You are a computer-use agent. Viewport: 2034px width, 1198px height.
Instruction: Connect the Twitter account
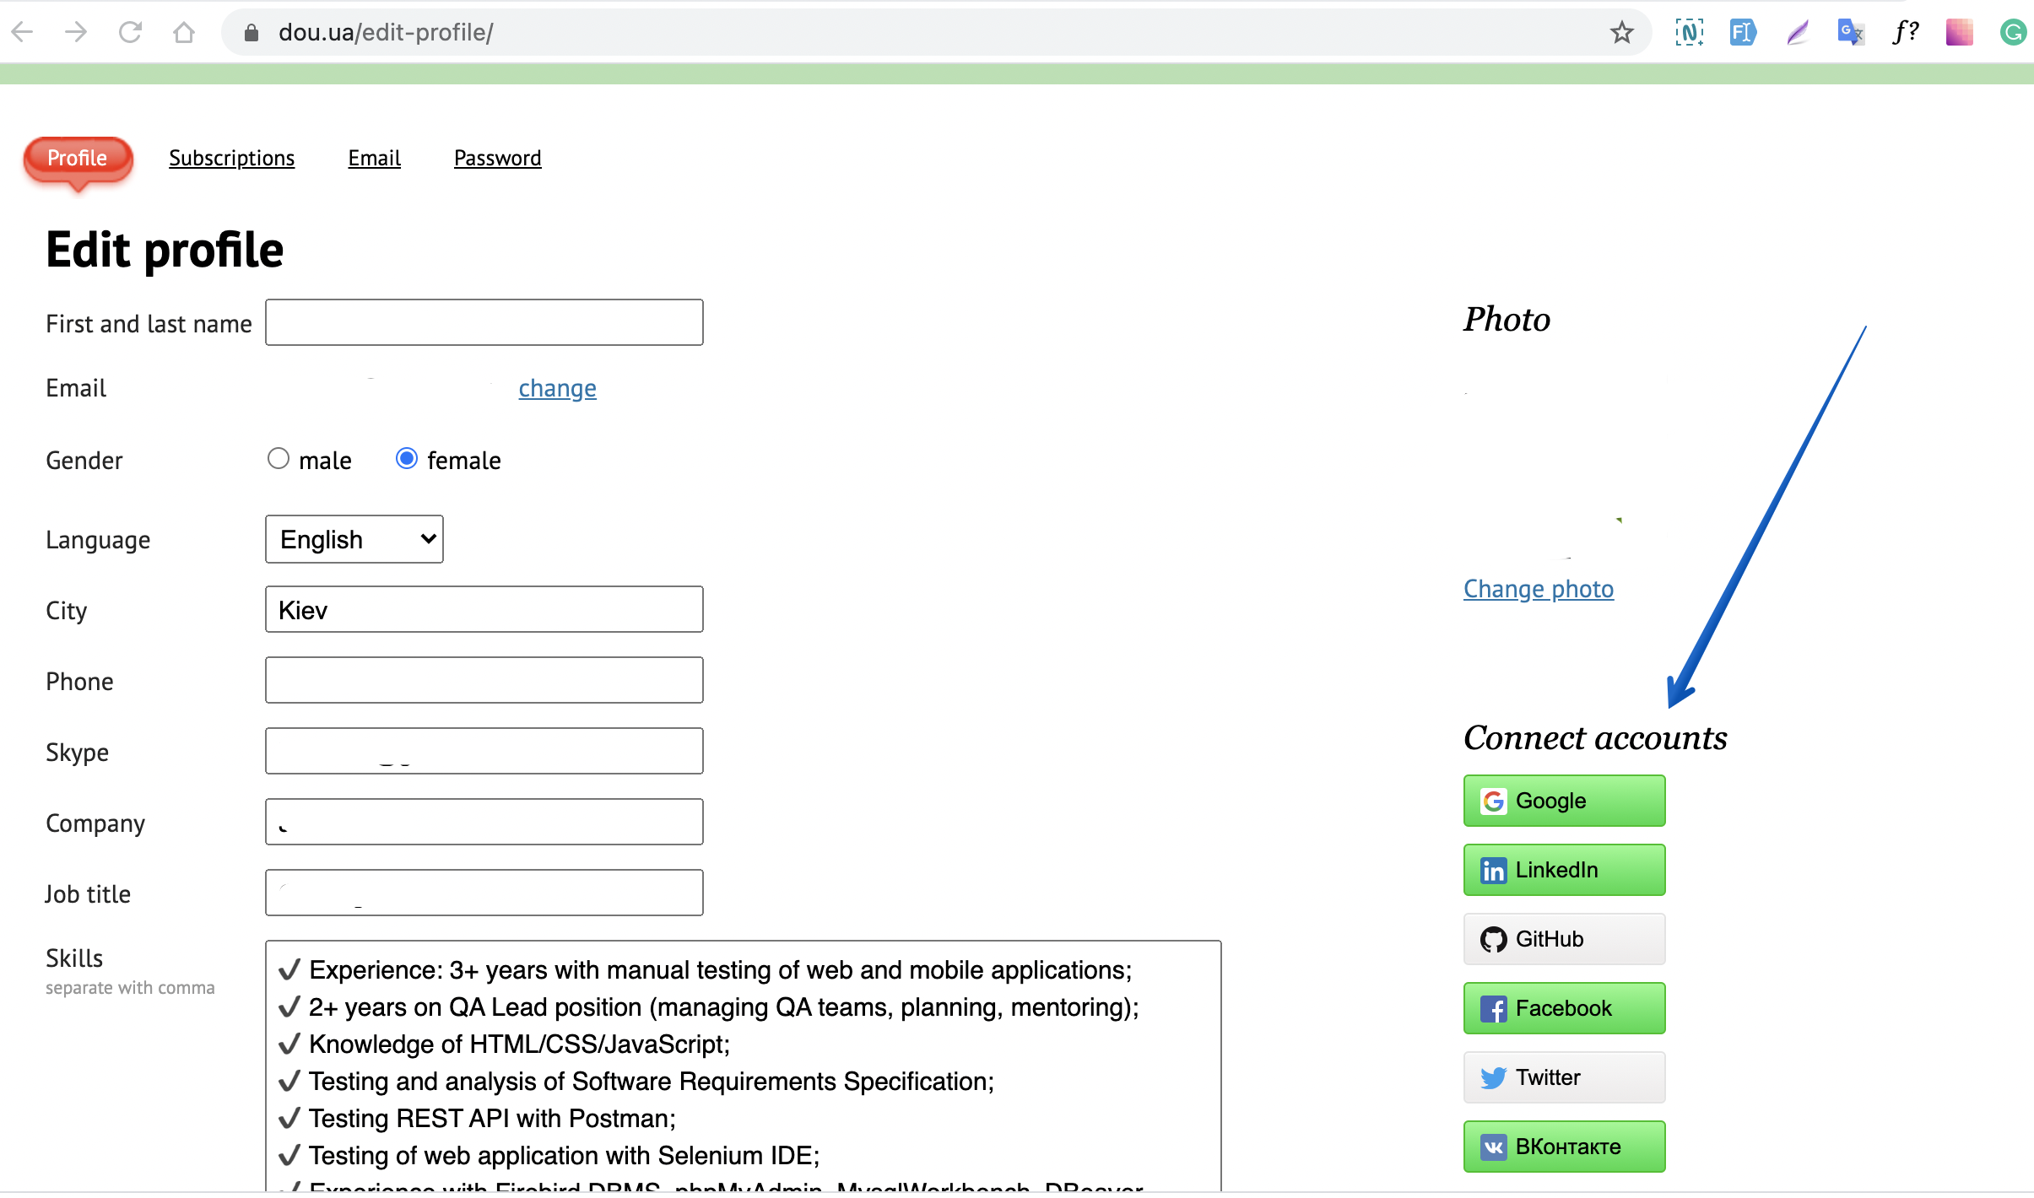[1564, 1077]
